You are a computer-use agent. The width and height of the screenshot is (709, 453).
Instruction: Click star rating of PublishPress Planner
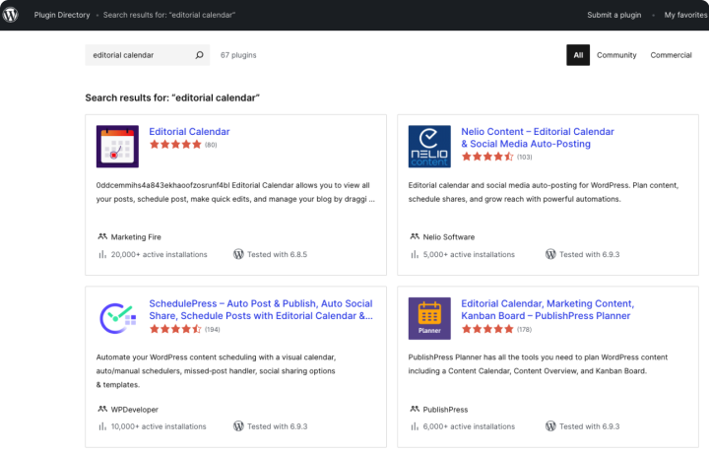click(x=487, y=329)
